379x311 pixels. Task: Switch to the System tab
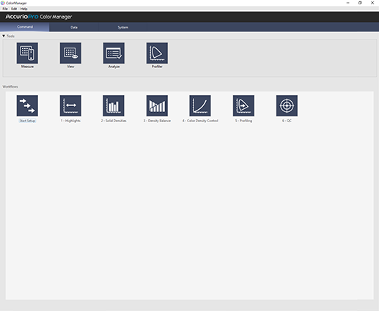(x=122, y=27)
